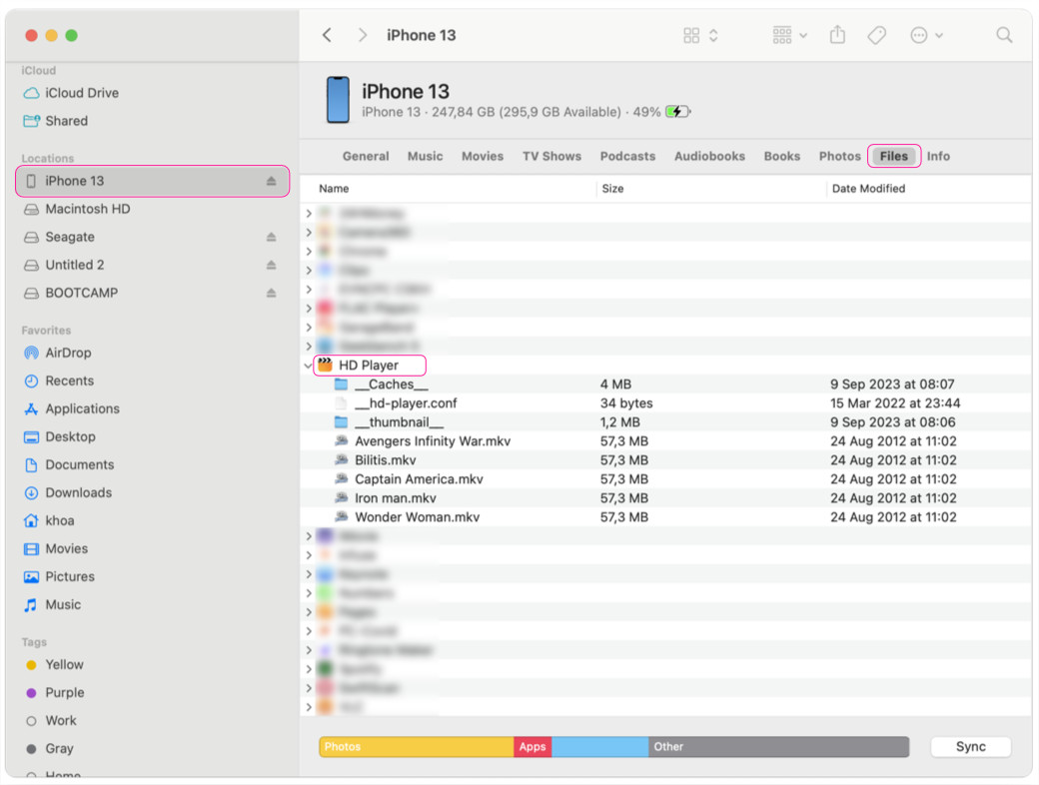Click the Photos storage bar segment
The height and width of the screenshot is (785, 1039).
pyautogui.click(x=416, y=747)
